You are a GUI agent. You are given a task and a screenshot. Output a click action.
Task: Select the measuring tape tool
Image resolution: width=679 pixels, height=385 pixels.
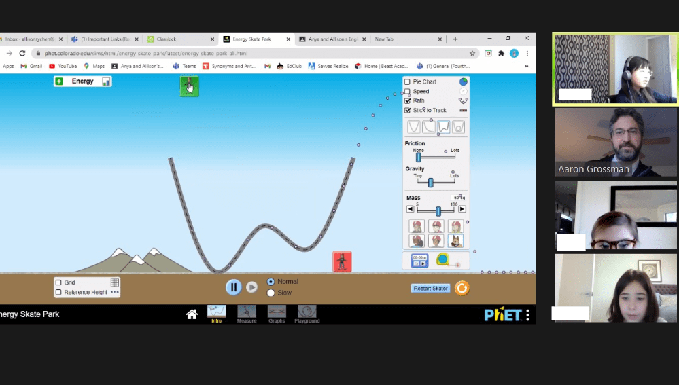(x=443, y=260)
